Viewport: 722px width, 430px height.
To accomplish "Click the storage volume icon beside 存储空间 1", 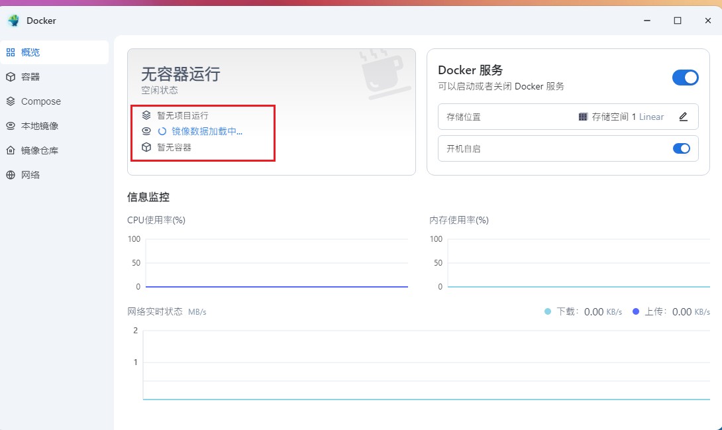I will 583,117.
